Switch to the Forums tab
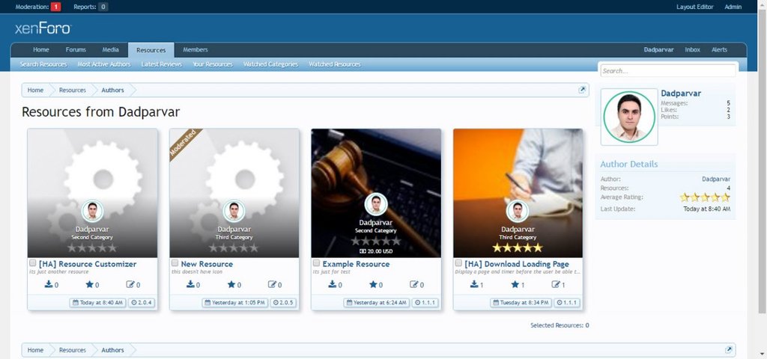The image size is (767, 359). point(76,50)
